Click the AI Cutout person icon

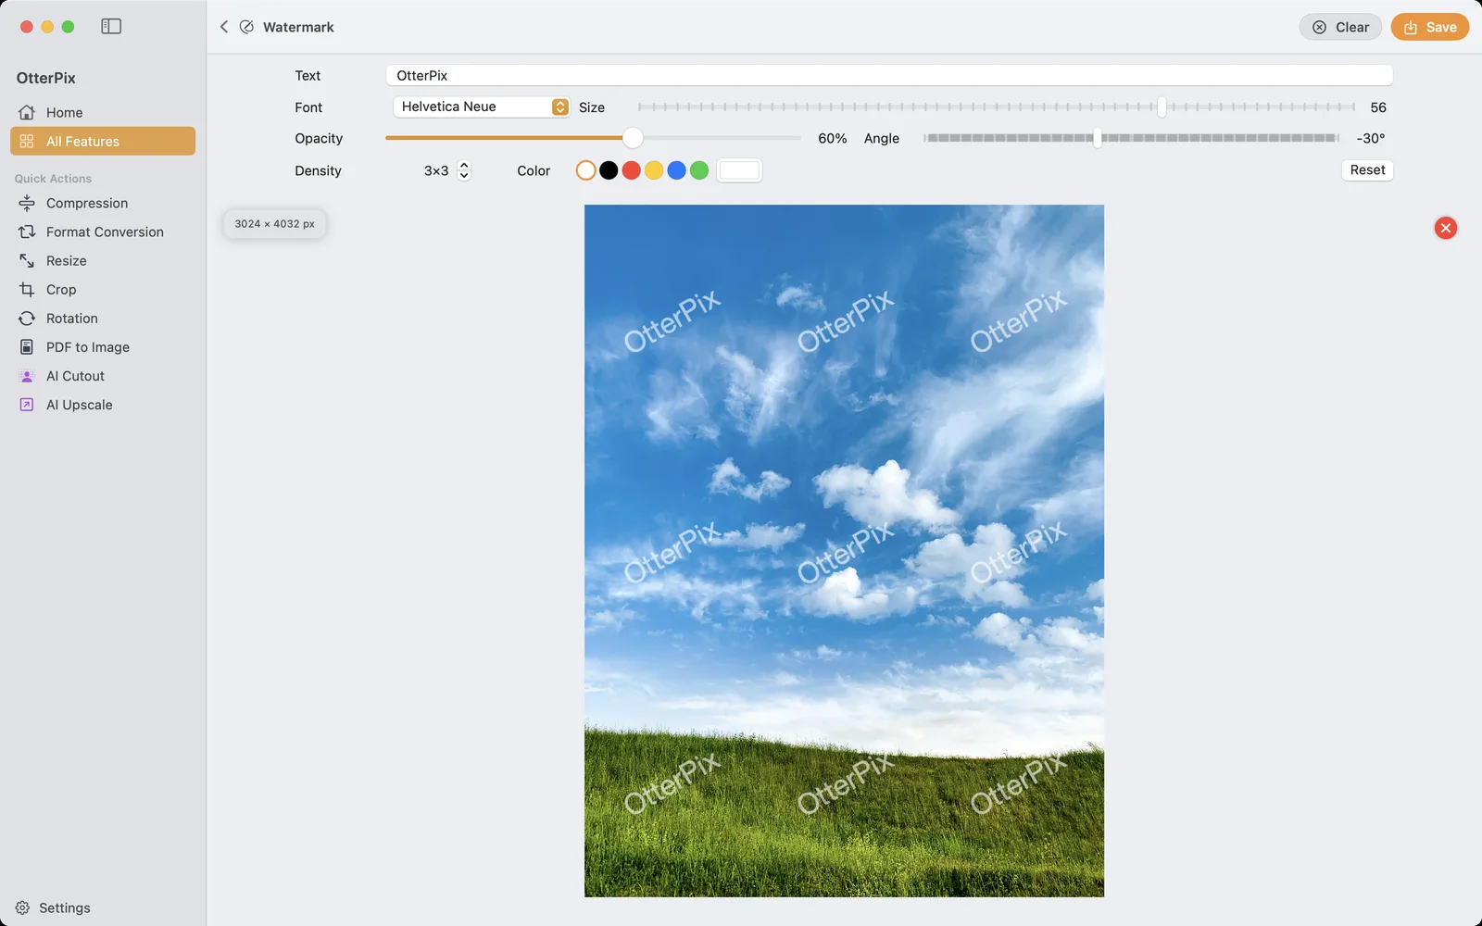(x=27, y=375)
